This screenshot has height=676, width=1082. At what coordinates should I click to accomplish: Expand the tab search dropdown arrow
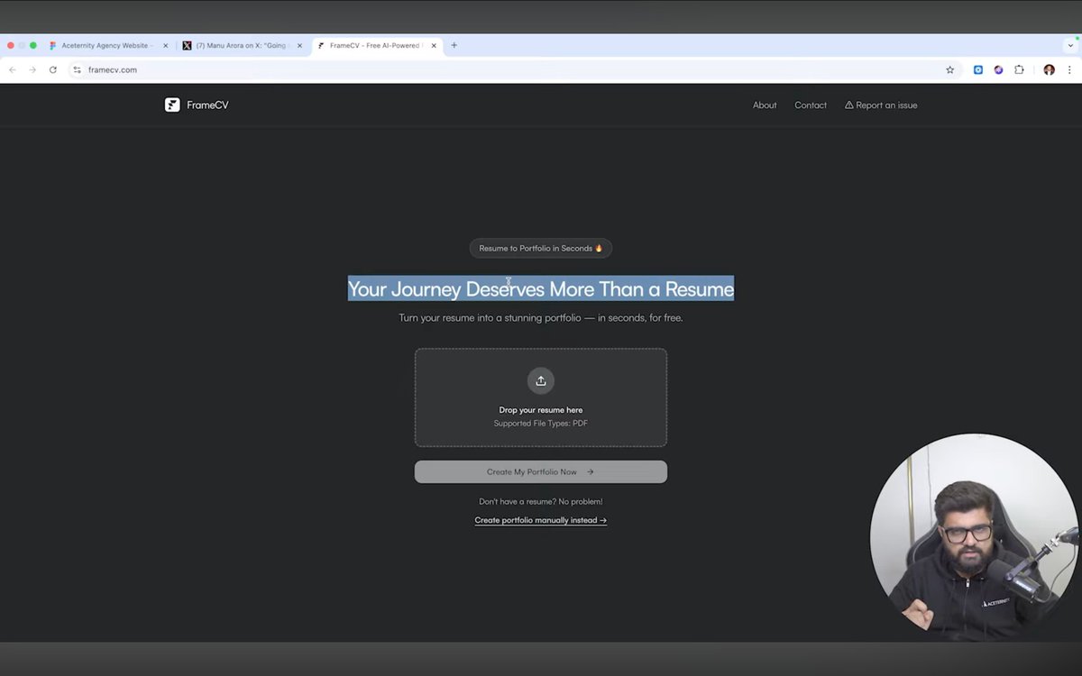[1070, 45]
